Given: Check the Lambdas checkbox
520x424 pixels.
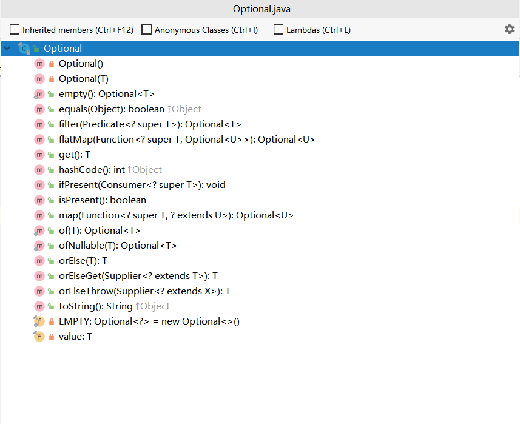Looking at the screenshot, I should 279,30.
